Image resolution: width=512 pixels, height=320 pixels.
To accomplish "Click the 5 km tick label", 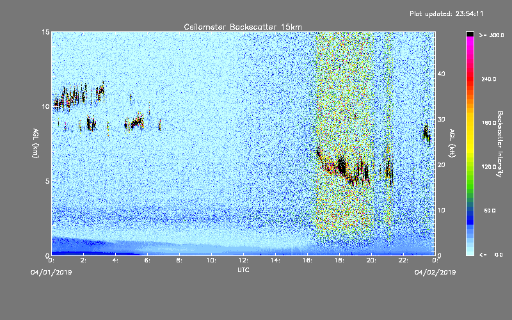I will (47, 181).
